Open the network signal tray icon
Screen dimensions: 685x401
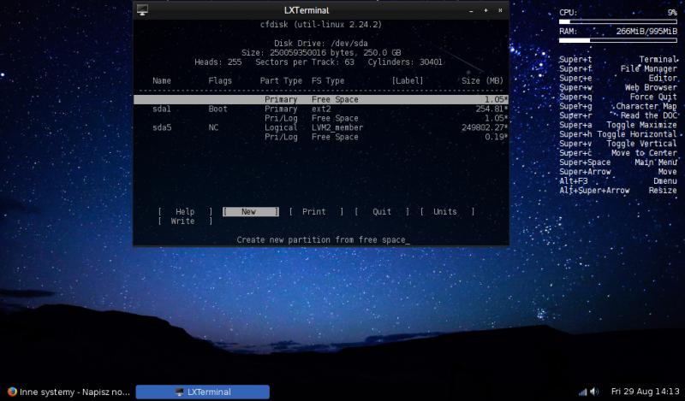(582, 392)
